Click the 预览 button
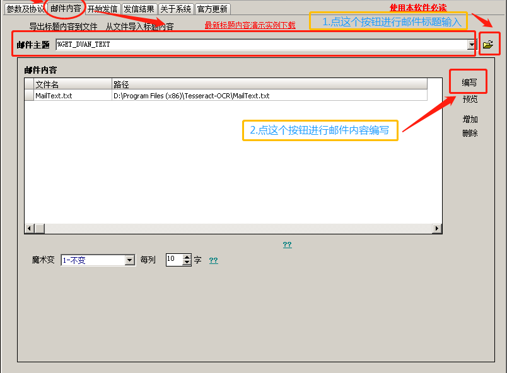The width and height of the screenshot is (507, 373). click(x=470, y=99)
